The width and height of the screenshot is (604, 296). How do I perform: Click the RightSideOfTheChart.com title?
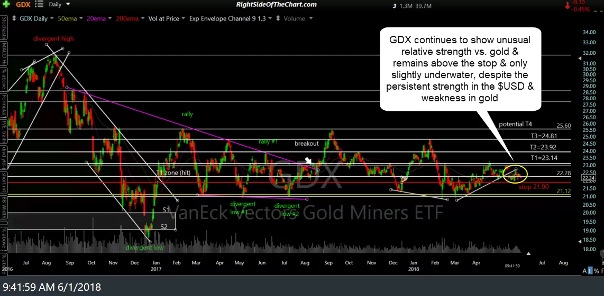(x=276, y=5)
